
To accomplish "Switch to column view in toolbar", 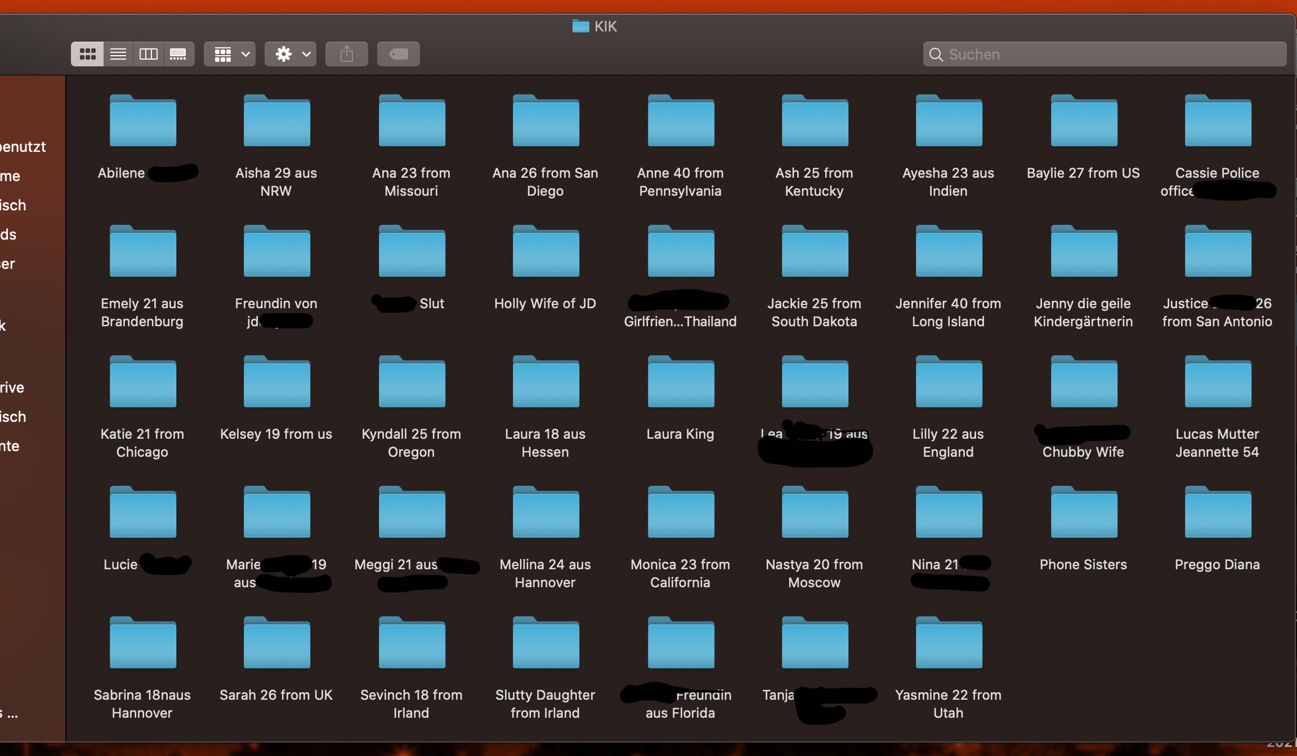I will click(x=149, y=54).
